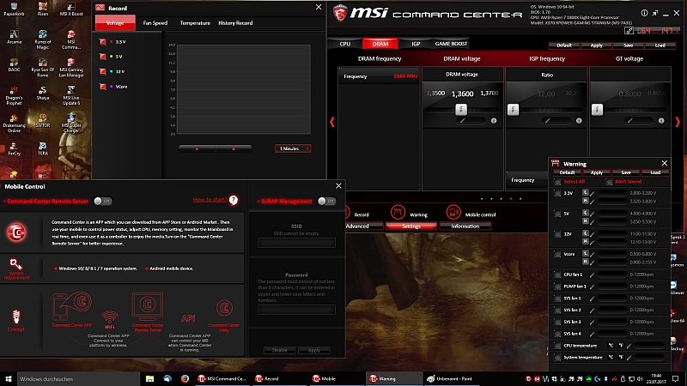
Task: Toggle the 5V checkbox in Record window
Action: coord(102,57)
